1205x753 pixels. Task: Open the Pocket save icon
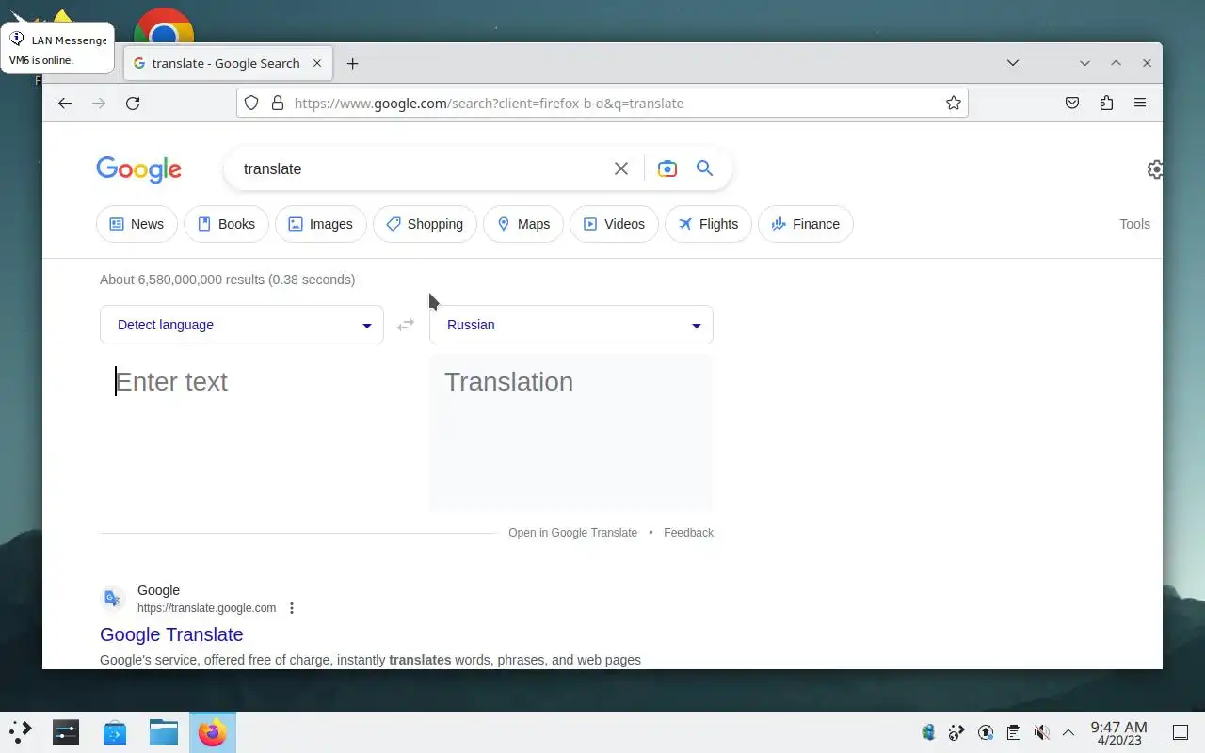point(1072,104)
